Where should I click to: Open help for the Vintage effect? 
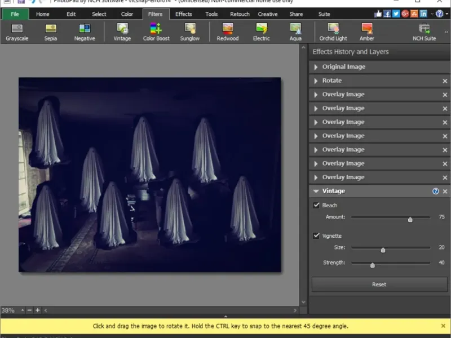click(435, 191)
